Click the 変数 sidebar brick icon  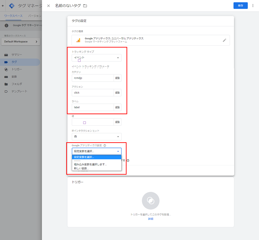[x=6, y=77]
